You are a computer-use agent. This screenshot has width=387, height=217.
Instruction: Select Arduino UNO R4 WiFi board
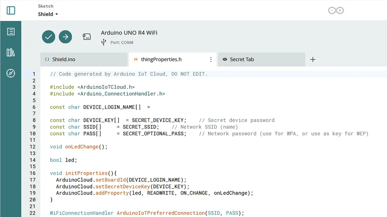[x=129, y=33]
